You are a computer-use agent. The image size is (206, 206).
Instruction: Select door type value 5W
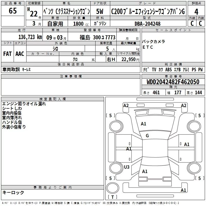pyautogui.click(x=100, y=11)
